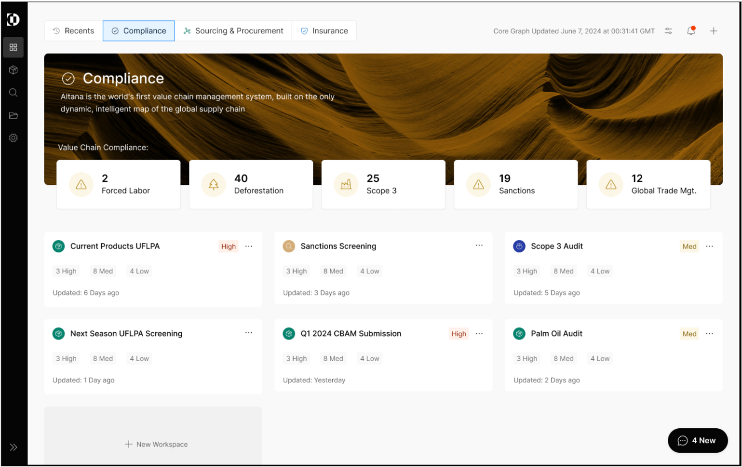Open the Scope 3 compliance card

(383, 184)
